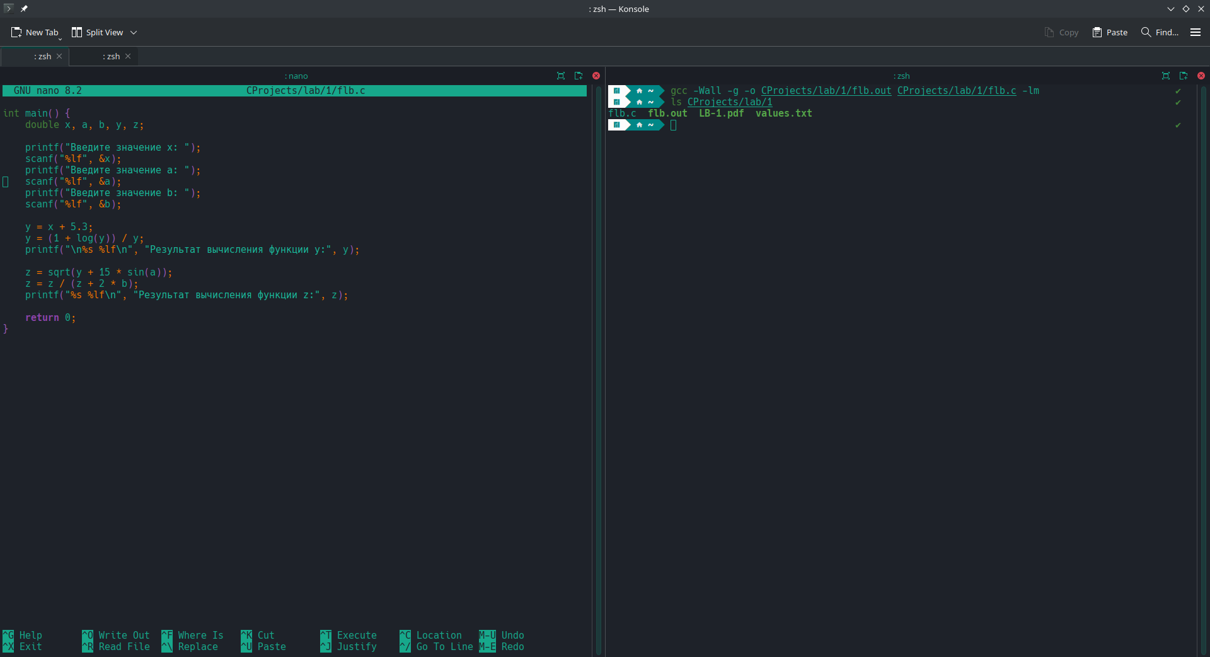Click the nano pane title label
The width and height of the screenshot is (1210, 657).
296,76
